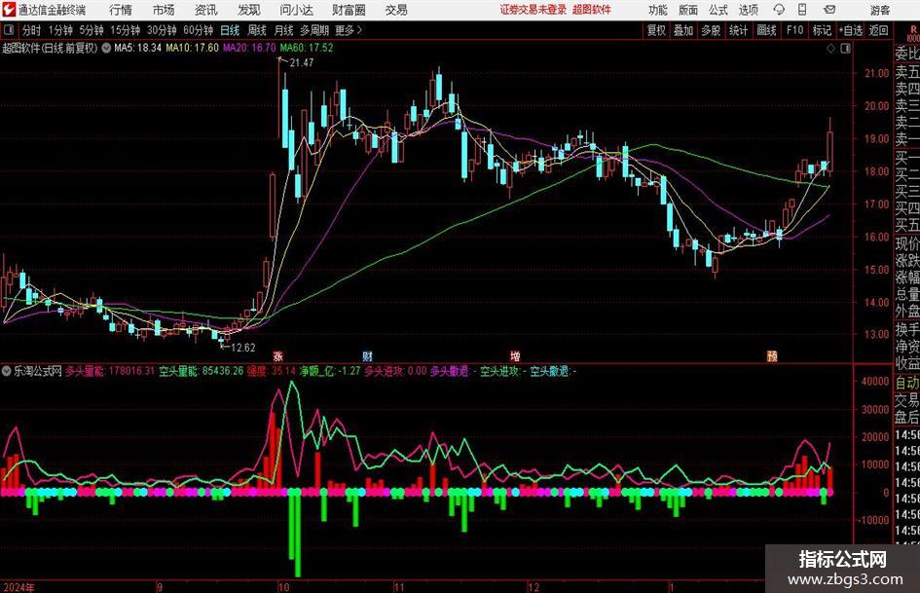Click the 游客 guest account label
The image size is (920, 593).
coord(880,10)
